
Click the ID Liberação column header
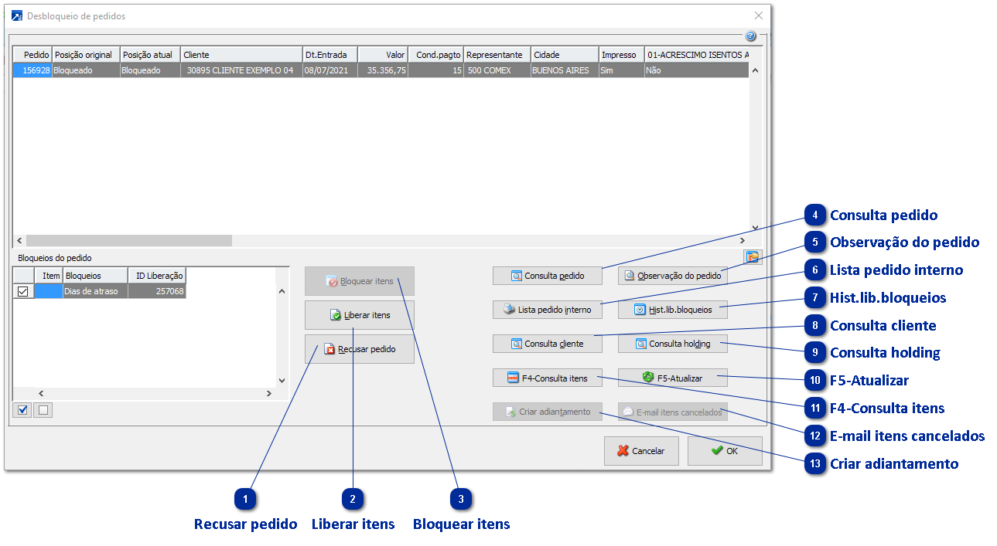(157, 276)
